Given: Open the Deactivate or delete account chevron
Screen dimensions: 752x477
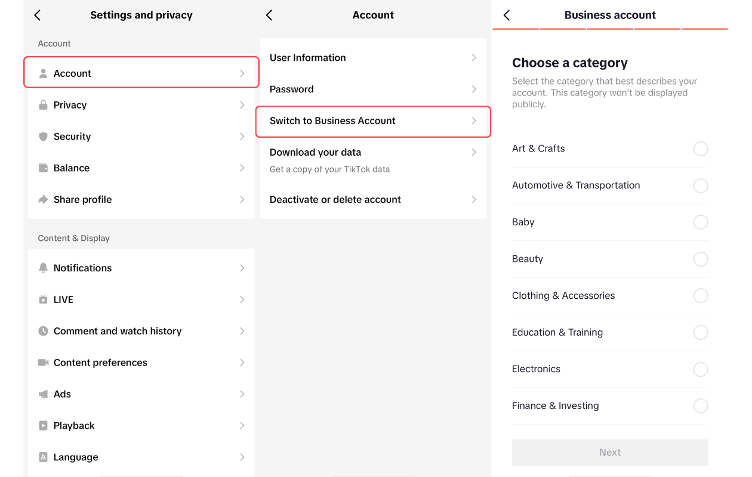Looking at the screenshot, I should point(474,200).
